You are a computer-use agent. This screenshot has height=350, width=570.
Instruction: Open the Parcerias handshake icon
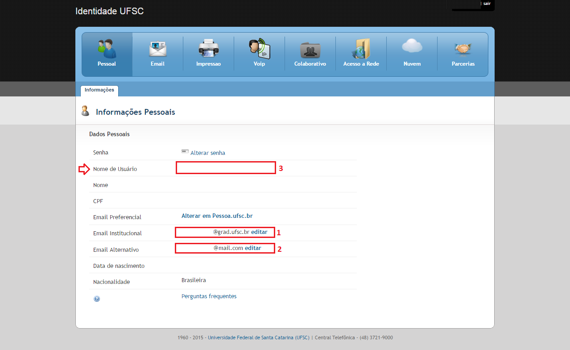click(x=463, y=48)
